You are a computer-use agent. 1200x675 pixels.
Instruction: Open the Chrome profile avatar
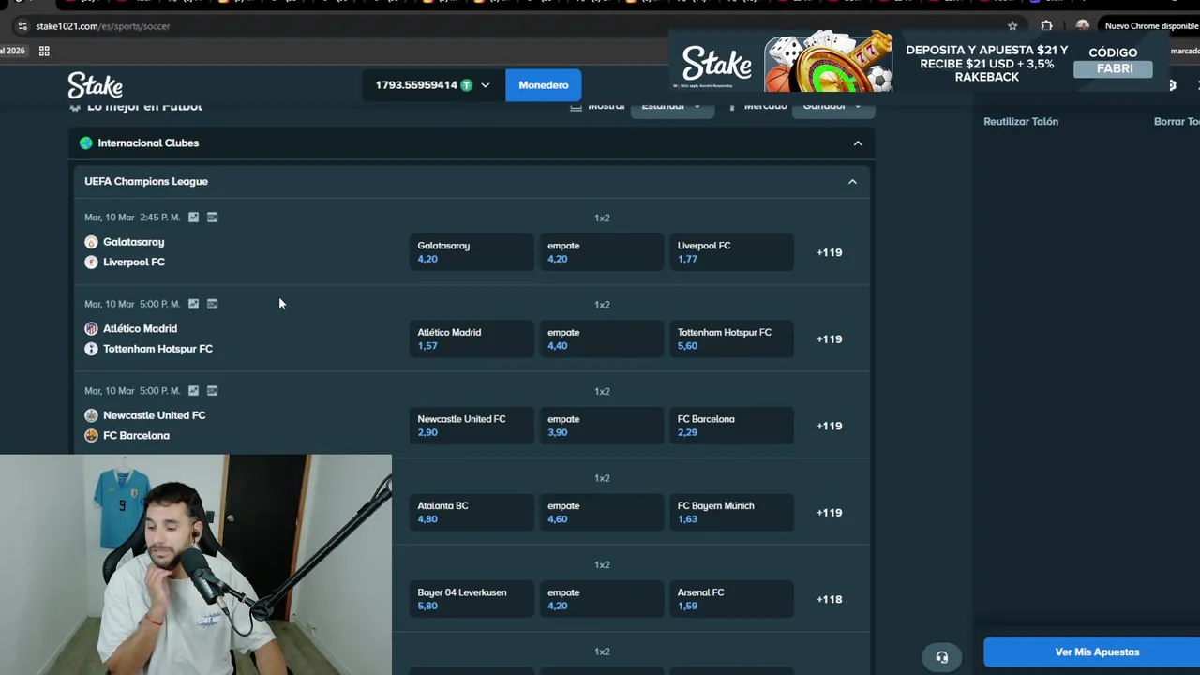(1083, 26)
